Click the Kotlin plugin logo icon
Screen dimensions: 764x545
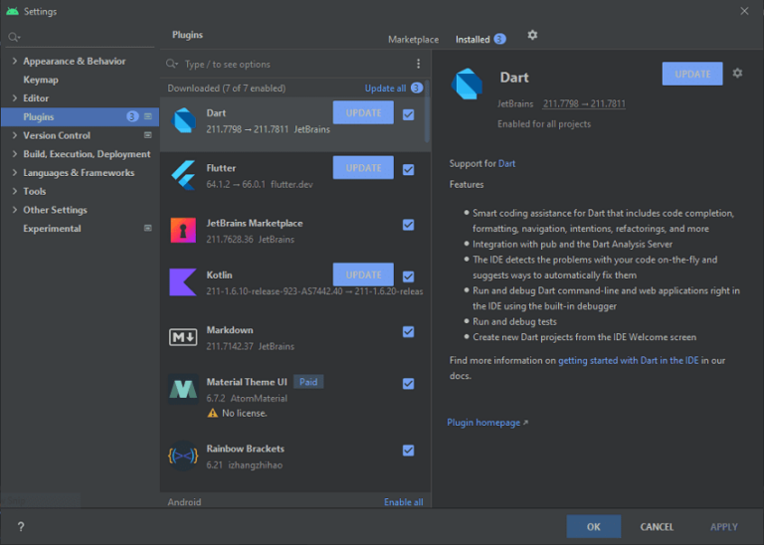[183, 281]
